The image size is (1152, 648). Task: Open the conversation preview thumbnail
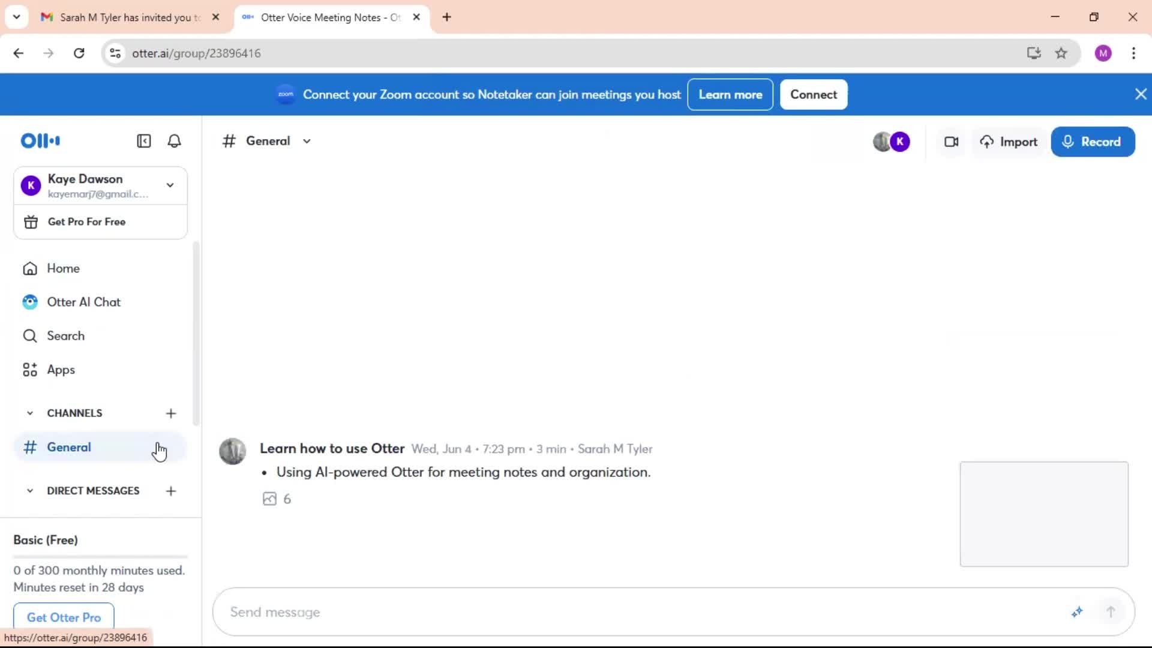click(x=1044, y=514)
